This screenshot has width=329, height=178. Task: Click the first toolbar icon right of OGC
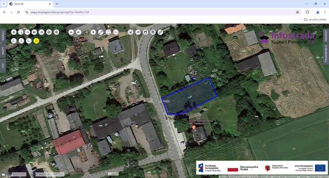click(x=130, y=32)
